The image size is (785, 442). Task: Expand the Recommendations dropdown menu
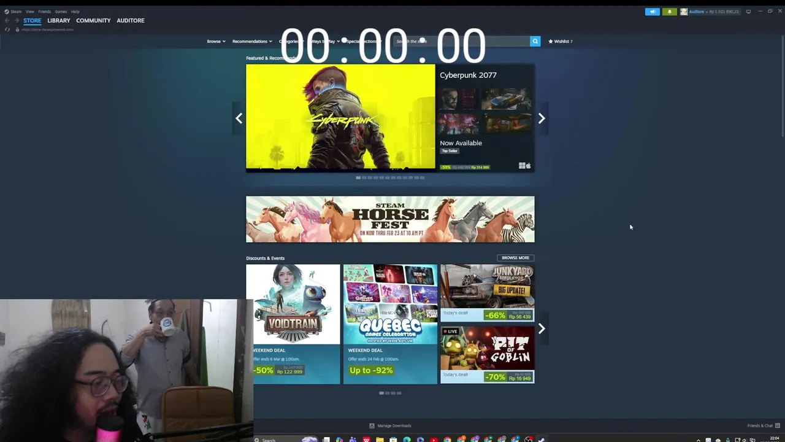coord(252,41)
